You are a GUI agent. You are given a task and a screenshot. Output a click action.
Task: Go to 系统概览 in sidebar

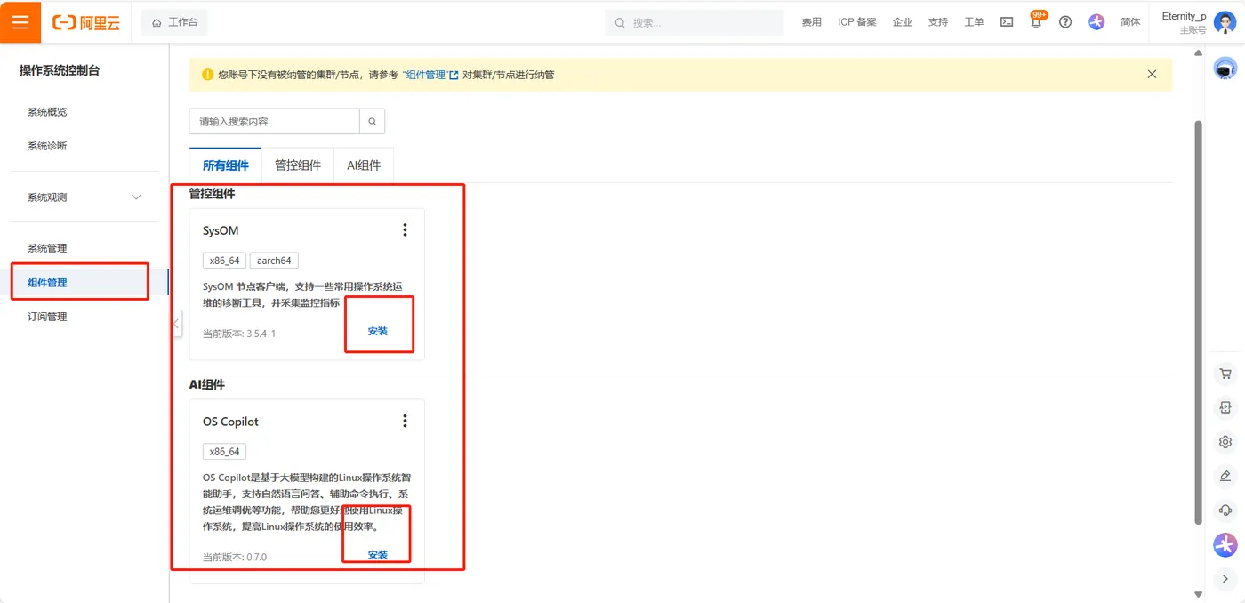pos(47,112)
